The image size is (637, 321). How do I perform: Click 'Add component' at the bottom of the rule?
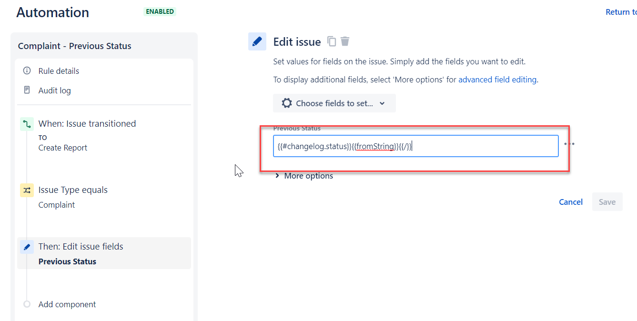point(67,304)
